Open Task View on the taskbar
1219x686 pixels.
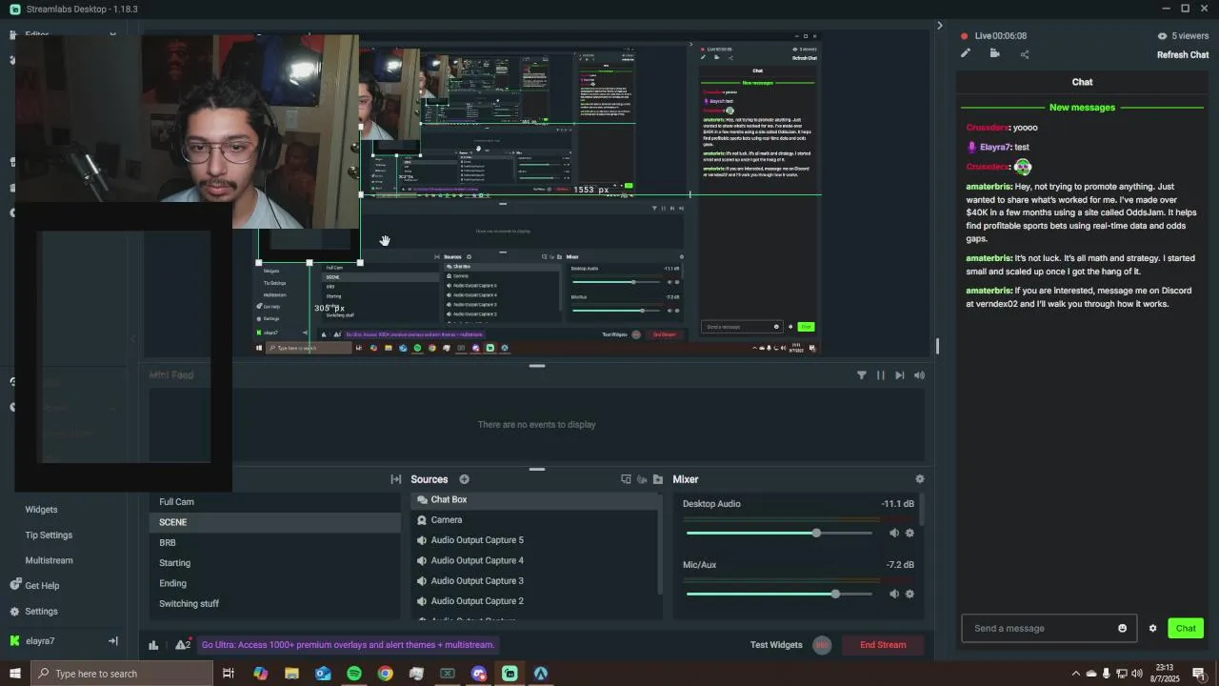pyautogui.click(x=229, y=674)
